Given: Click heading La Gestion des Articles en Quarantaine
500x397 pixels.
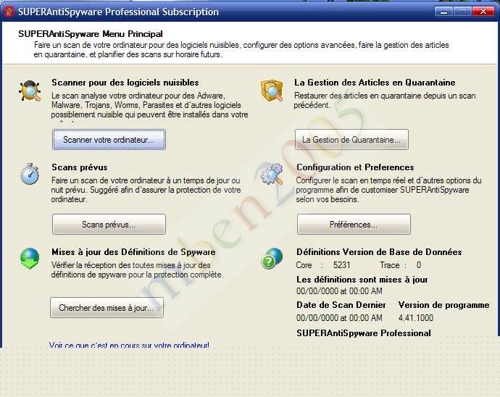Looking at the screenshot, I should pyautogui.click(x=375, y=83).
